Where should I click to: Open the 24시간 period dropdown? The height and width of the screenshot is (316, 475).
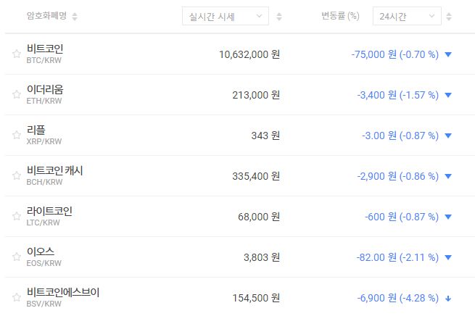tap(406, 16)
